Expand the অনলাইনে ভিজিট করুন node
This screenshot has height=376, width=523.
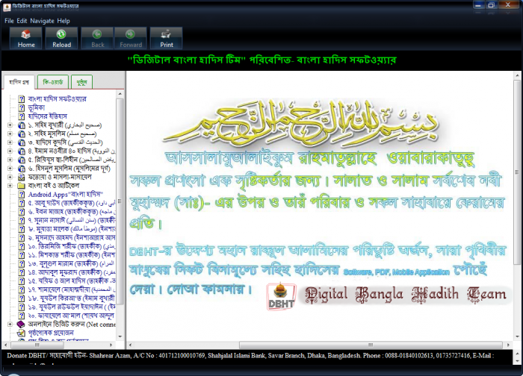coord(10,324)
